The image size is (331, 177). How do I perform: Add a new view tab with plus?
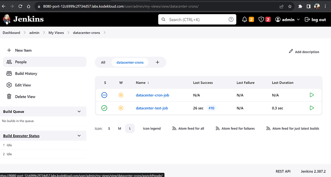(x=157, y=62)
